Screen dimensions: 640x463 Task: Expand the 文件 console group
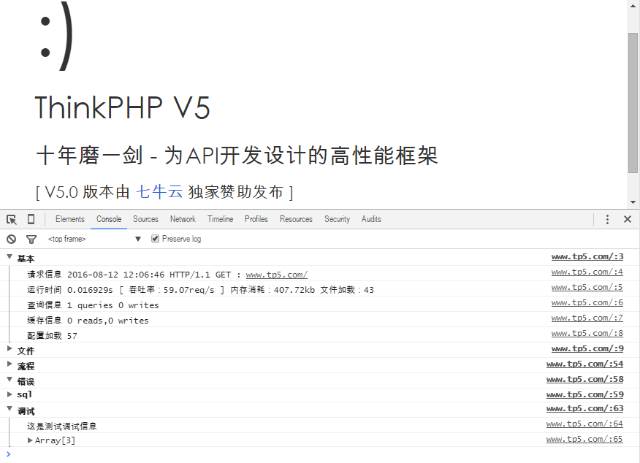(9, 348)
